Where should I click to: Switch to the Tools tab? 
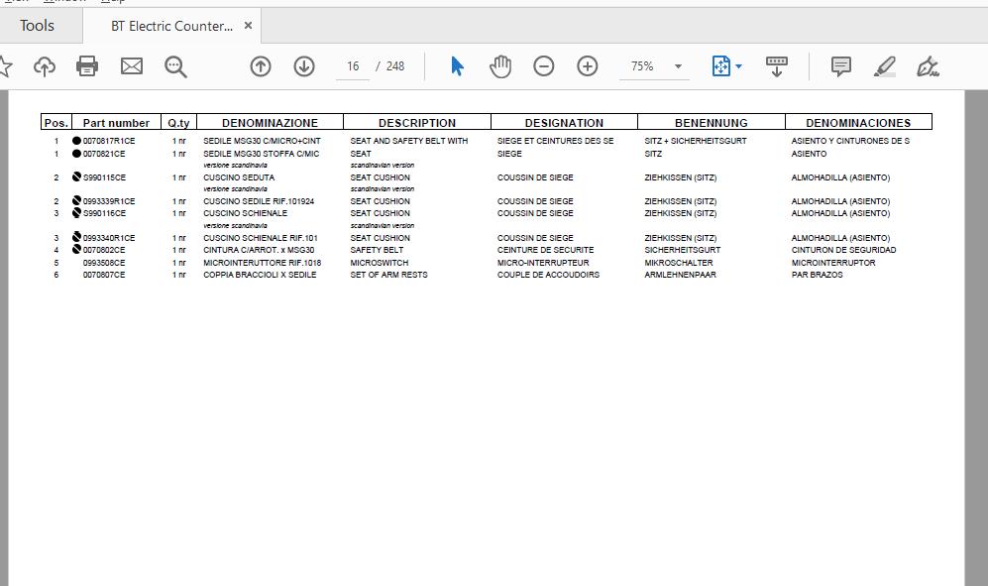point(38,26)
